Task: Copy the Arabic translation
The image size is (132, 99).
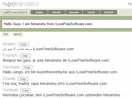Action: pyautogui.click(x=24, y=44)
